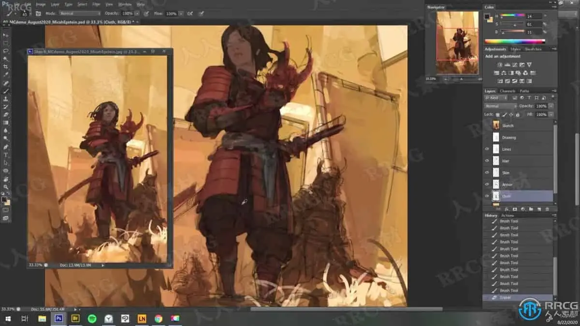Click the Navigator preview thumbnail
The height and width of the screenshot is (326, 580).
457,43
